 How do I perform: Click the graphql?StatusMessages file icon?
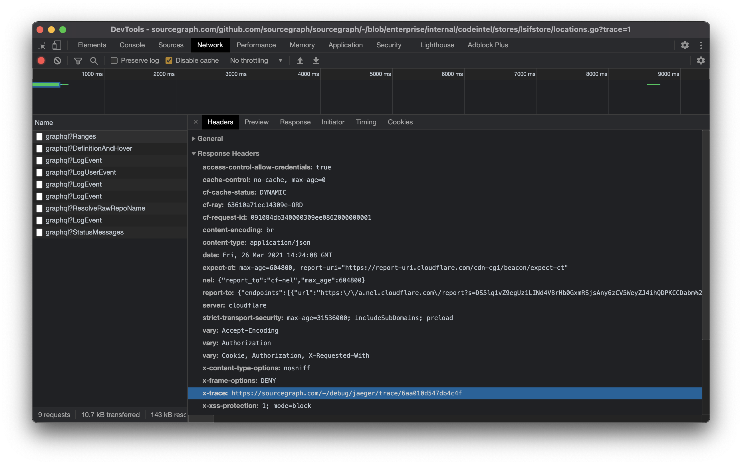pyautogui.click(x=39, y=233)
